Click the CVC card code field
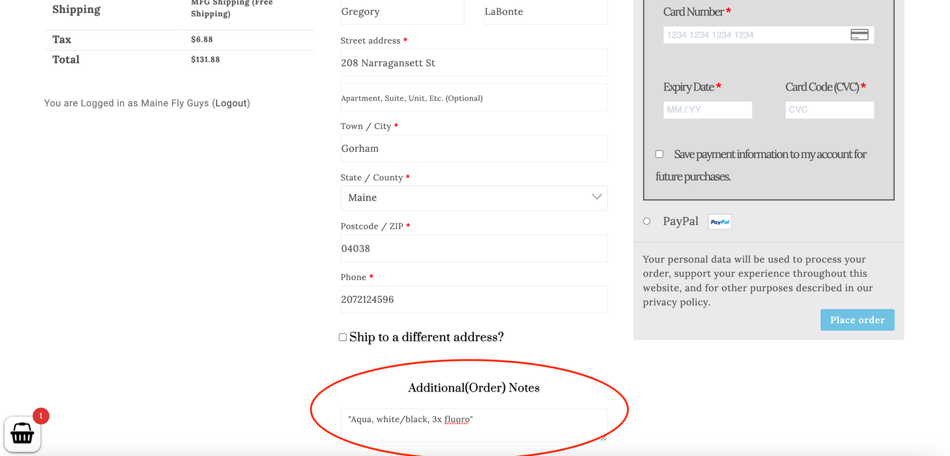Screen dimensions: 950x456 click(x=829, y=110)
